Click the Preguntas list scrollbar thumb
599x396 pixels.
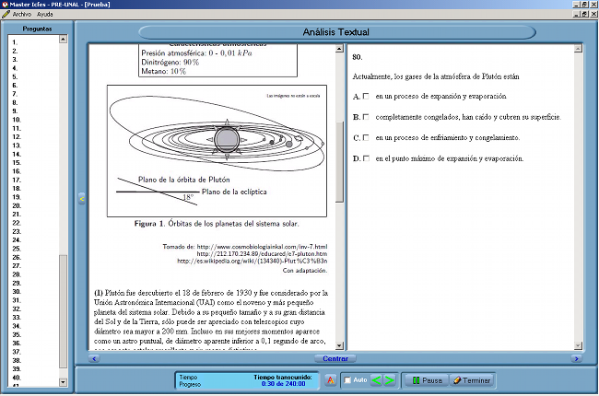(63, 312)
